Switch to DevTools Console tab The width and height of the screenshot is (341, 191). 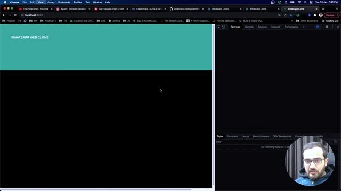pos(249,27)
